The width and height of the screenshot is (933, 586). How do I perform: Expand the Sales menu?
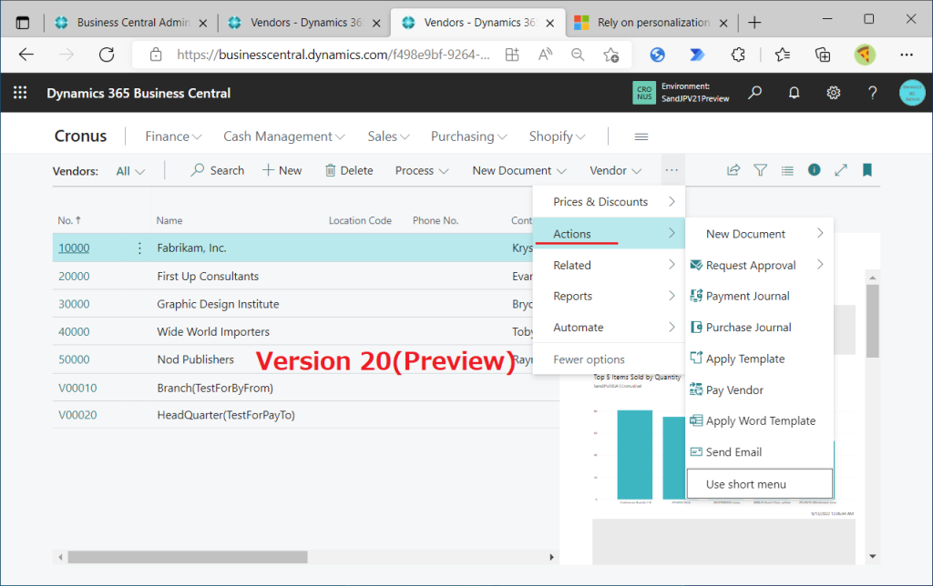point(388,136)
